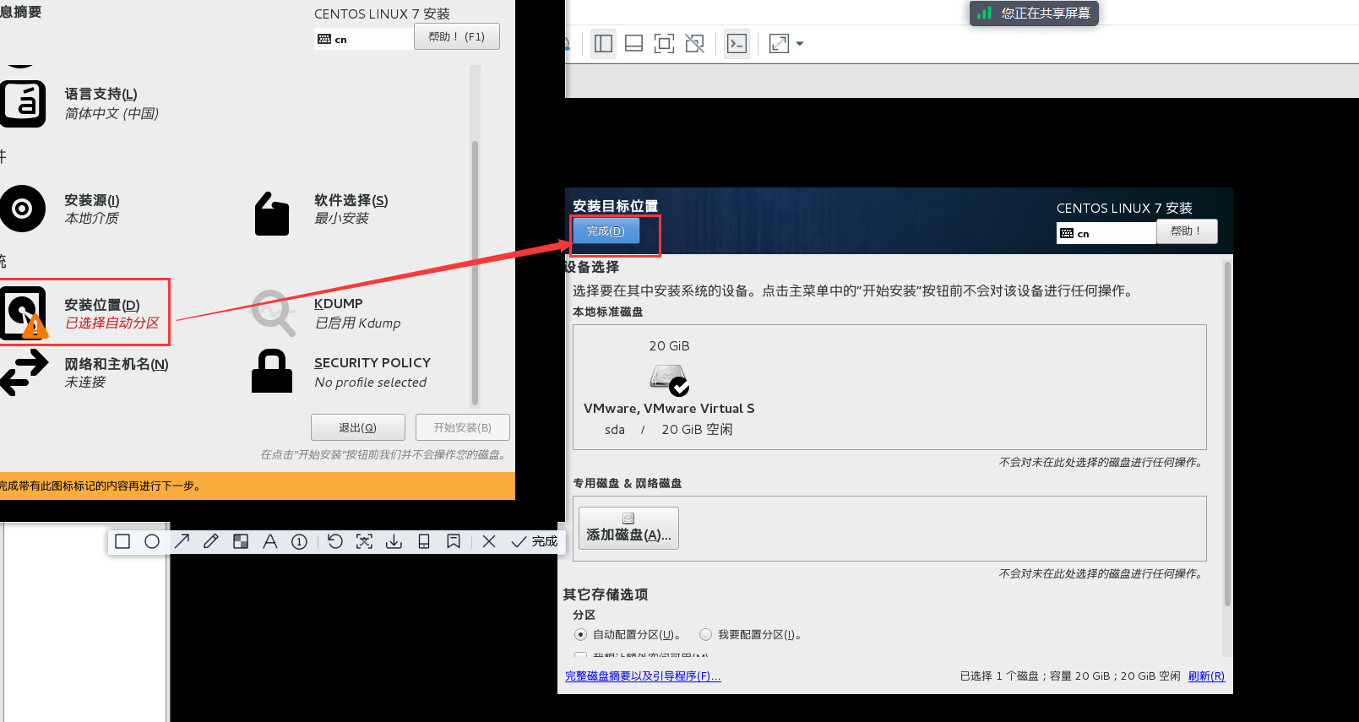Click the 完成(D) done button
The image size is (1359, 722).
(x=606, y=231)
